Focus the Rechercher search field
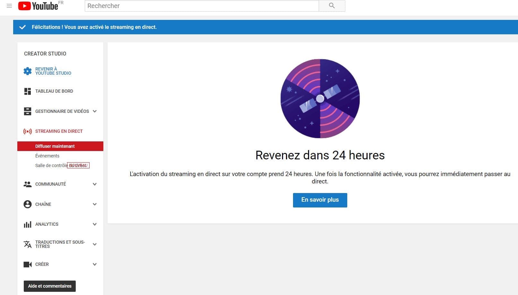Screen dimensions: 518x295 click(x=202, y=6)
